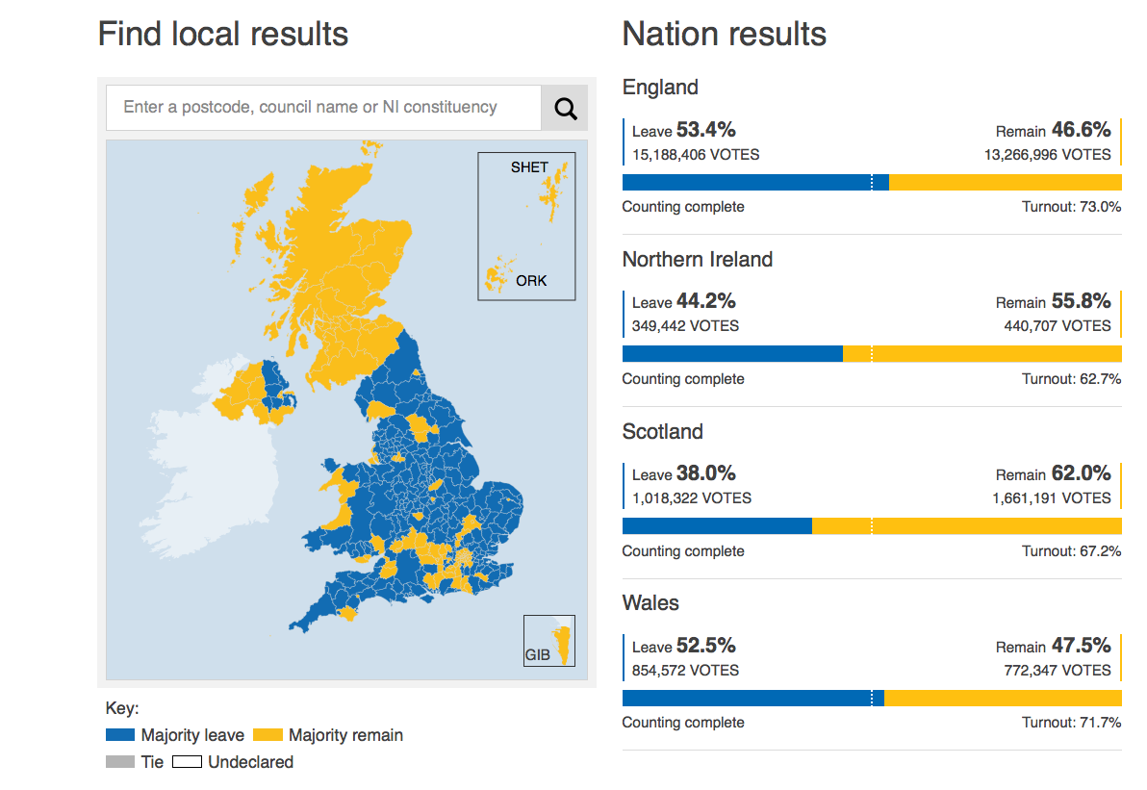
Task: Click the England nation heading
Action: pyautogui.click(x=660, y=88)
